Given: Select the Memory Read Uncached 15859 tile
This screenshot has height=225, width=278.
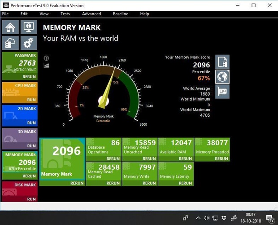Looking at the screenshot, I should coord(140,147).
